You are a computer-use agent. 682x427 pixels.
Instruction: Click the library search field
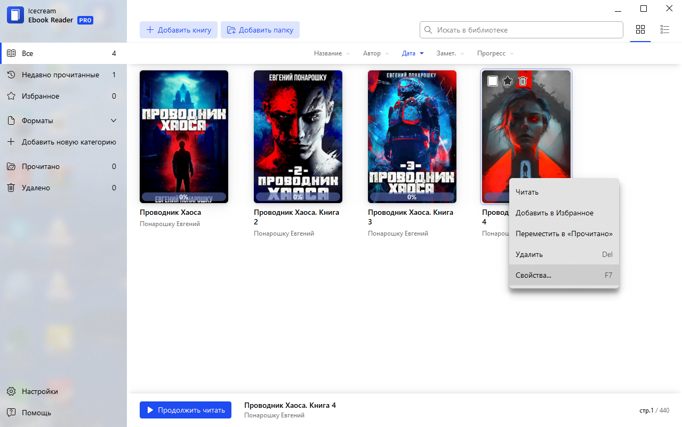click(x=521, y=30)
